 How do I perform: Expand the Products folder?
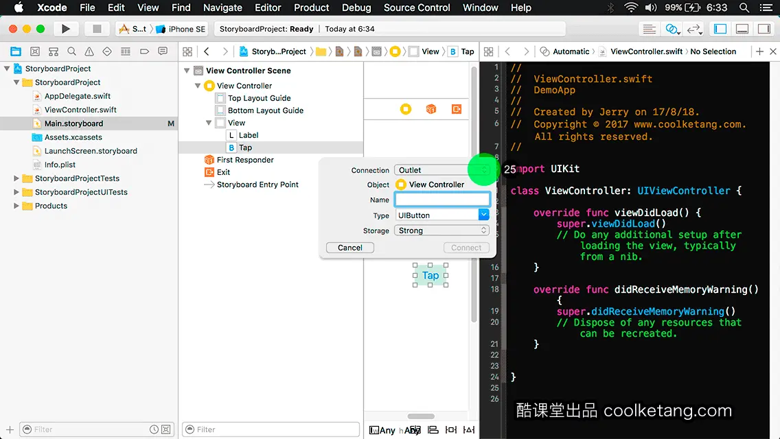coord(16,206)
